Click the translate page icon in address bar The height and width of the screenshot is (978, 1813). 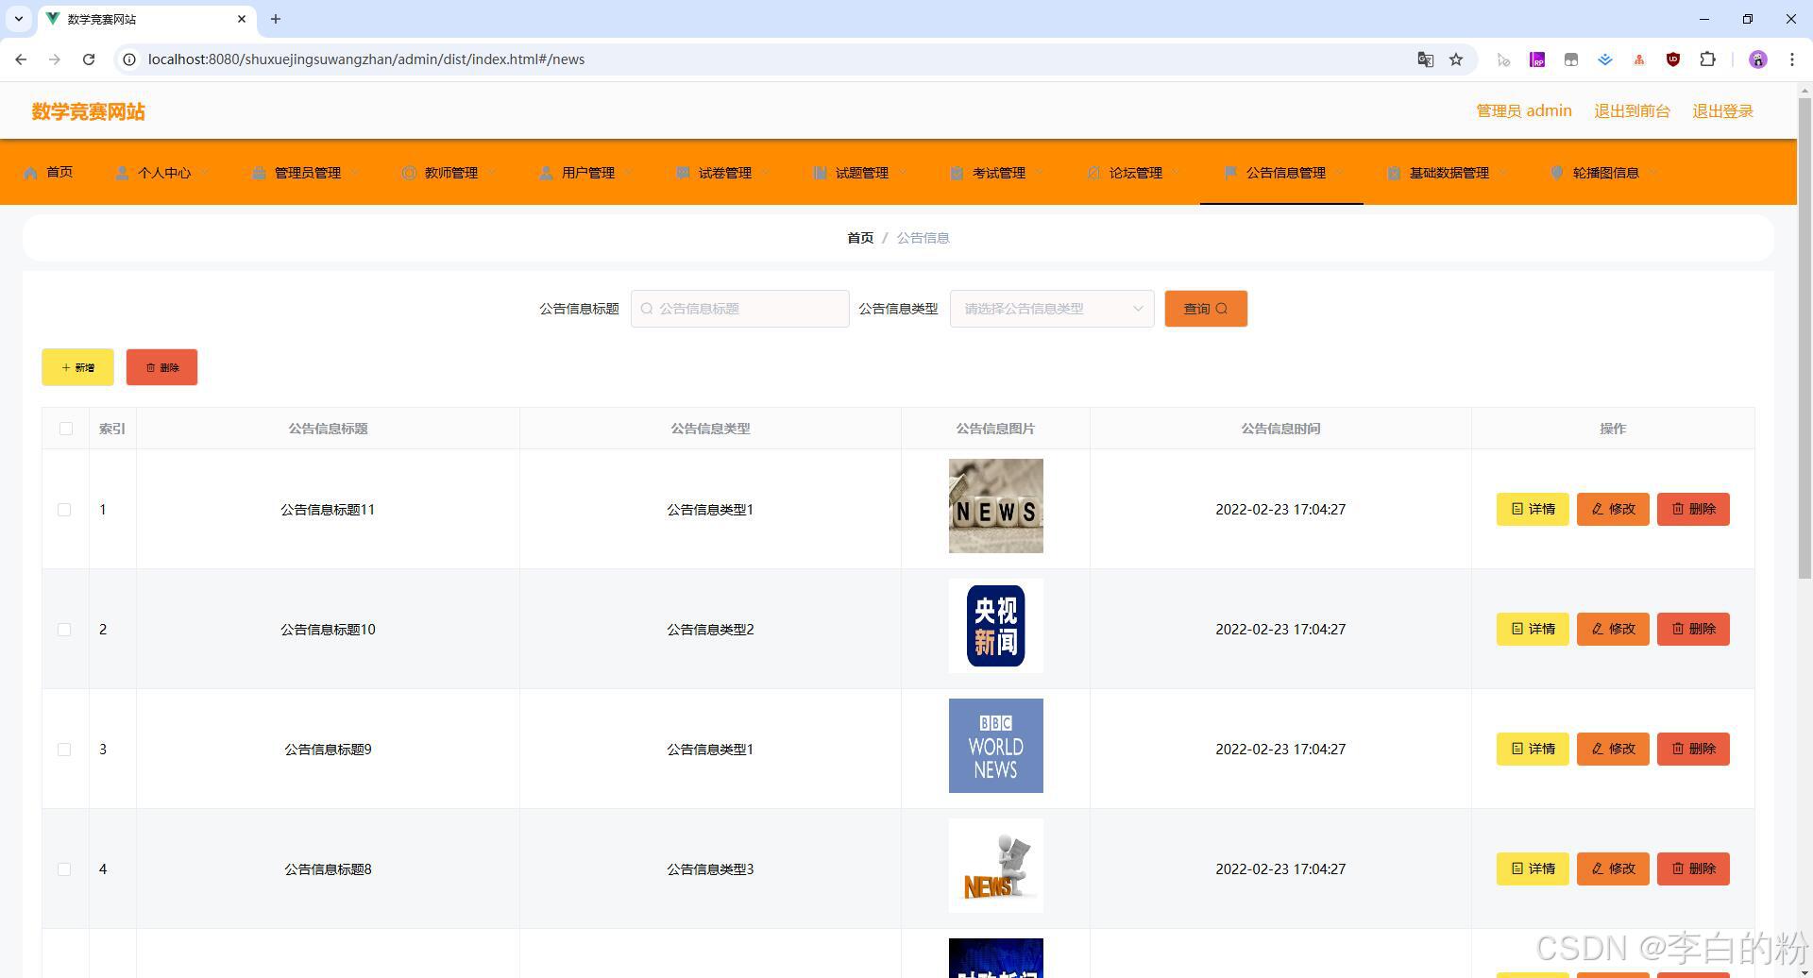click(1426, 59)
